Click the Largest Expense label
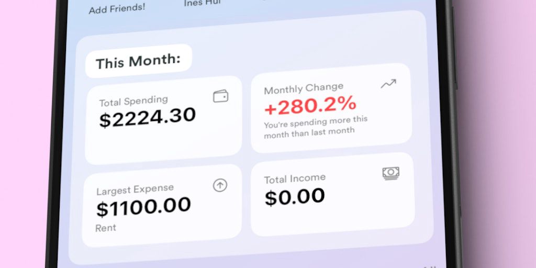This screenshot has height=268, width=536. coord(135,189)
